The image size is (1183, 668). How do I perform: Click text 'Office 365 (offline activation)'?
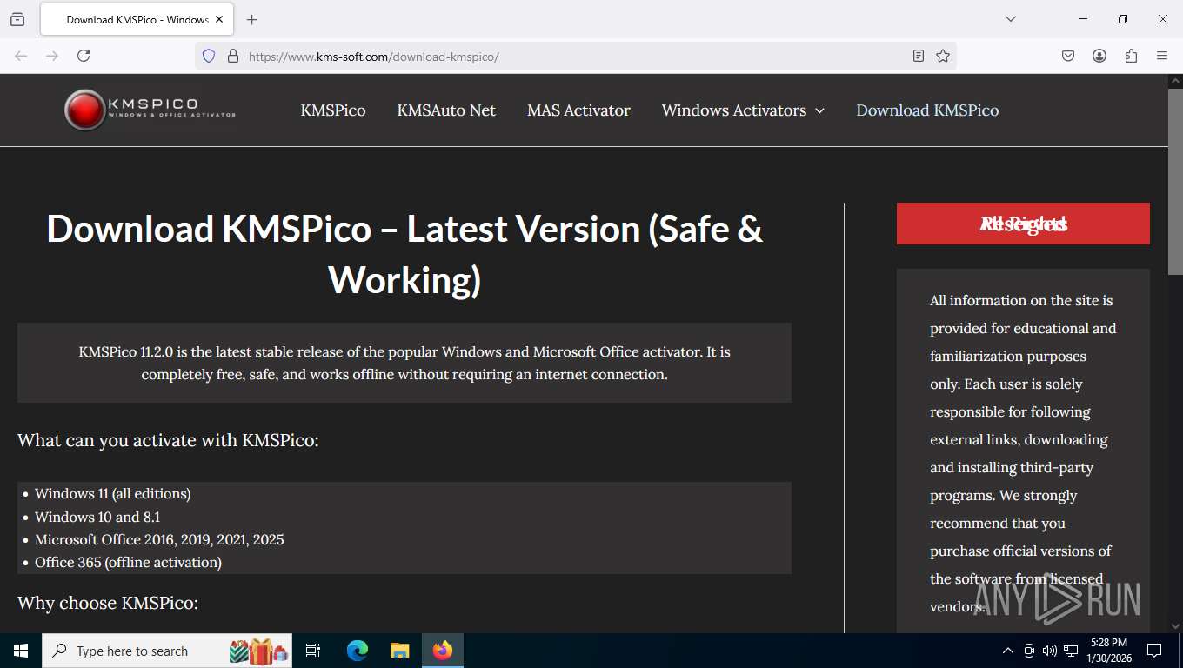pyautogui.click(x=128, y=562)
